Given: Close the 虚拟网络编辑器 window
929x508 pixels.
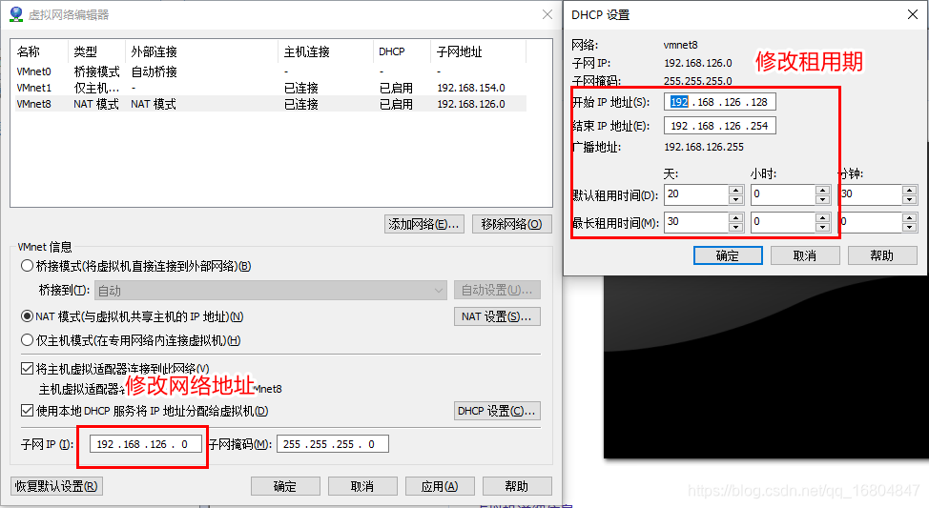Looking at the screenshot, I should [x=547, y=14].
